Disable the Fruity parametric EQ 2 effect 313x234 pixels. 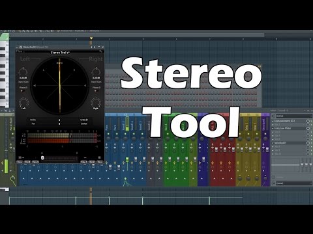[x=308, y=121]
